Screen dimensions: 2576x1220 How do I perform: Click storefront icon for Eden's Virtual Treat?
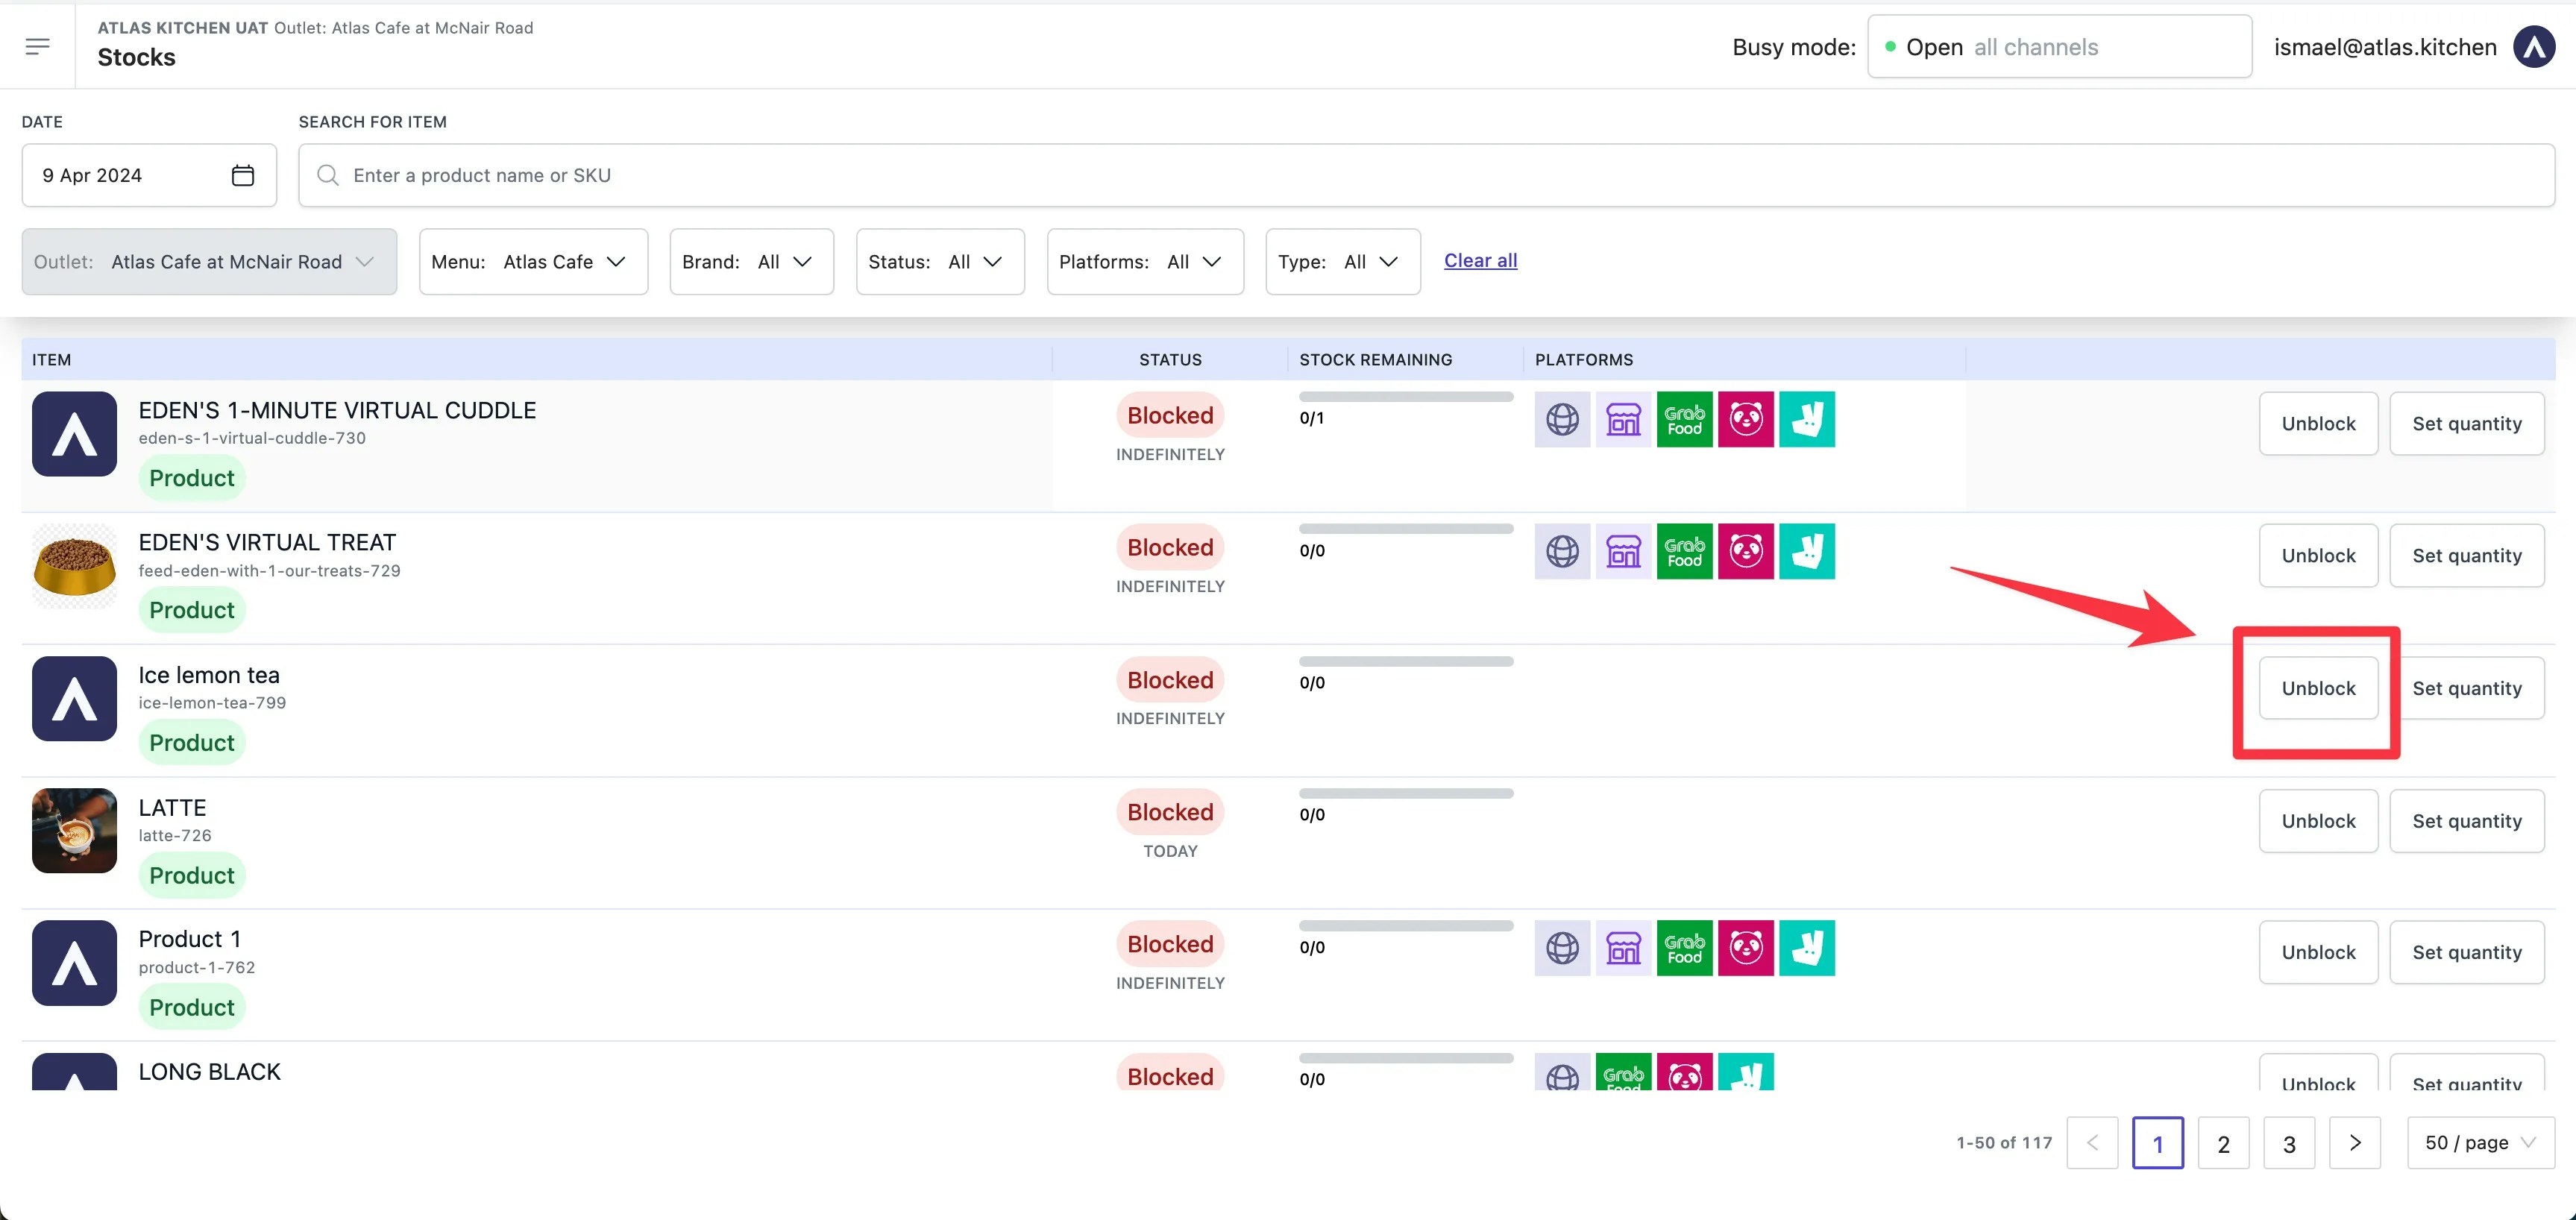(x=1623, y=551)
